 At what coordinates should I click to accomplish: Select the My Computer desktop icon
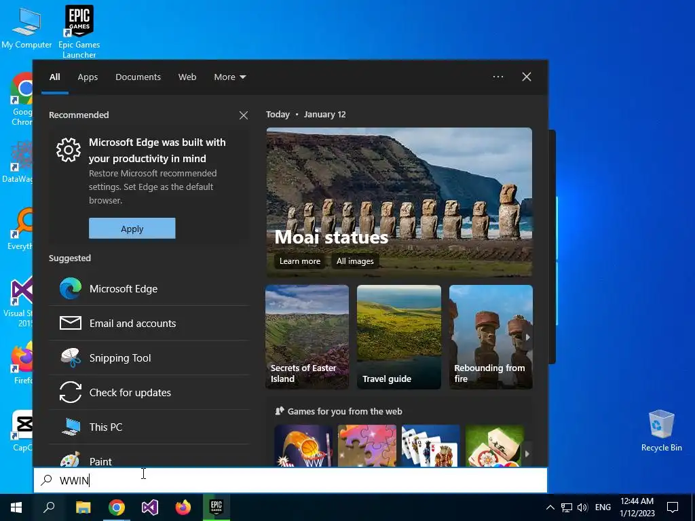coord(26,27)
